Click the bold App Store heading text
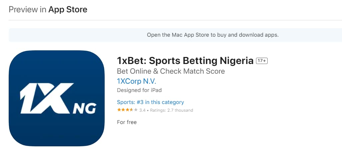The height and width of the screenshot is (149, 342). pos(68,9)
